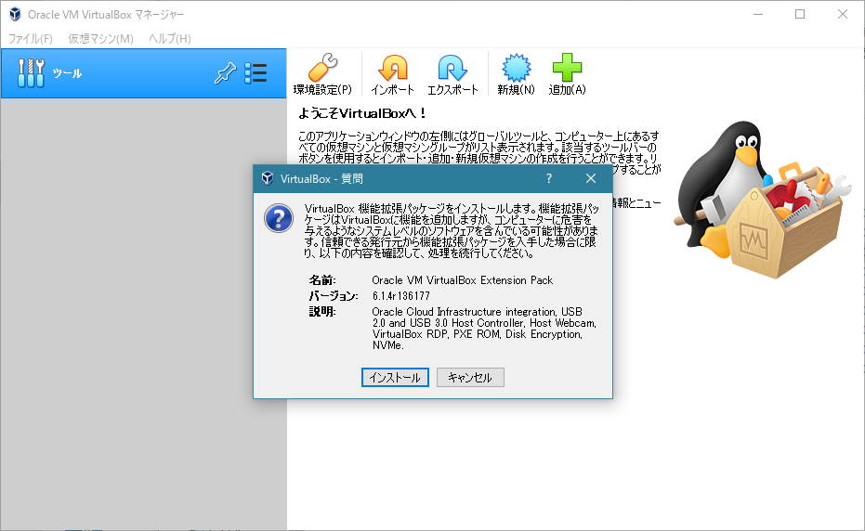Viewport: 865px width, 531px height.
Task: Click the ようこそVirtualBoxへ! heading
Action: point(362,113)
